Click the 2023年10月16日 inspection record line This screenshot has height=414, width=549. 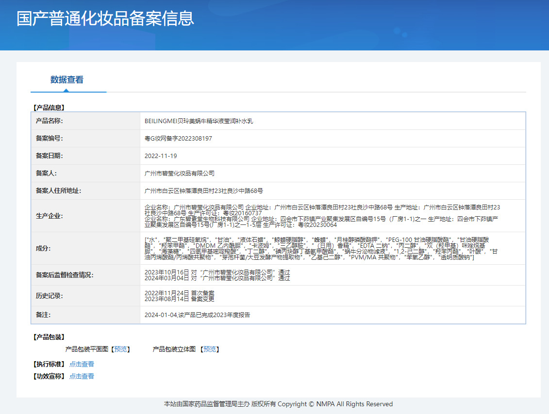[x=217, y=272]
